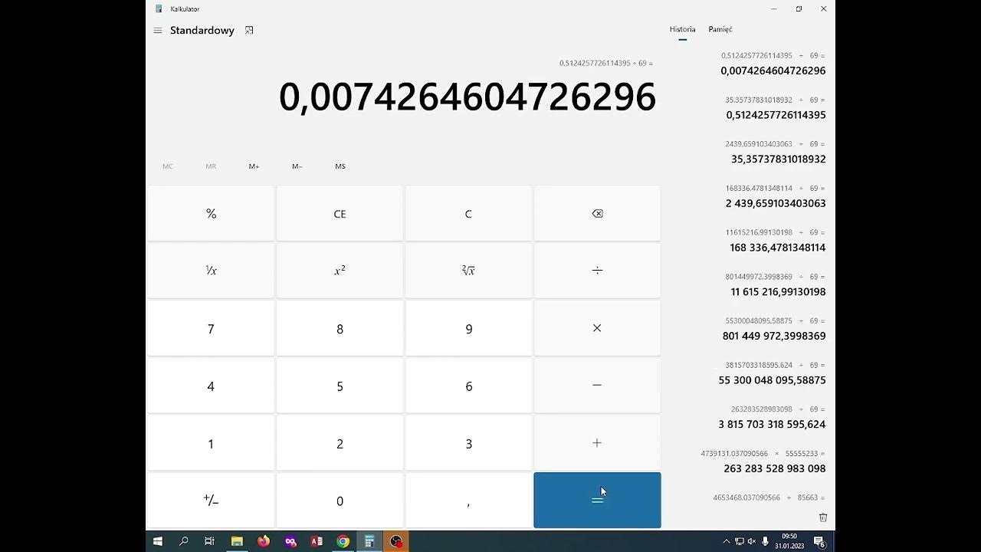Image resolution: width=981 pixels, height=552 pixels.
Task: Select history result 0,0074264604726296
Action: coord(773,71)
